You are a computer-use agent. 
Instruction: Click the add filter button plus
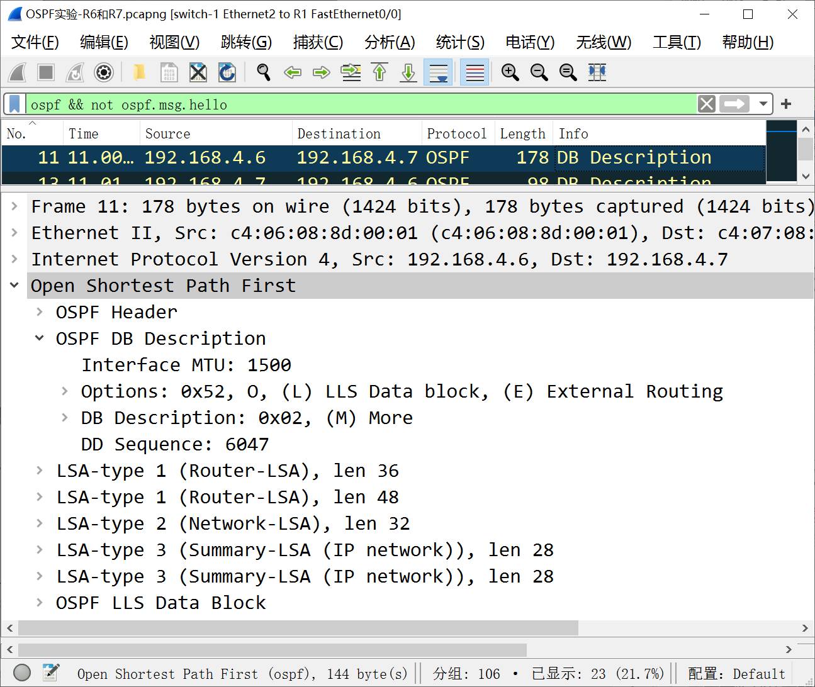786,104
